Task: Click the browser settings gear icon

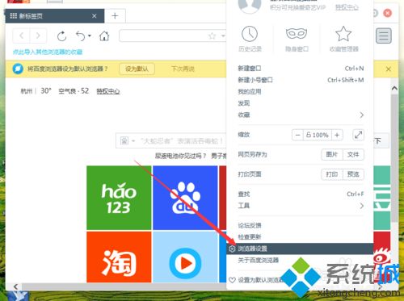Action: tap(232, 249)
